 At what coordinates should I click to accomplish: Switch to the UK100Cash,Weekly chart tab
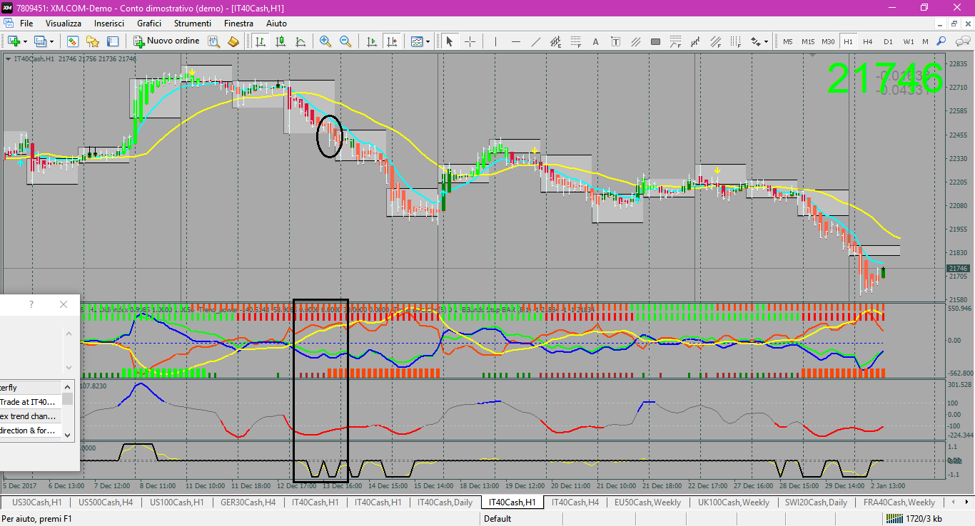click(734, 502)
